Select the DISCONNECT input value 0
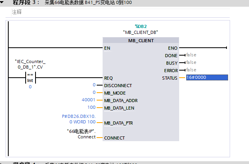 tap(94, 85)
